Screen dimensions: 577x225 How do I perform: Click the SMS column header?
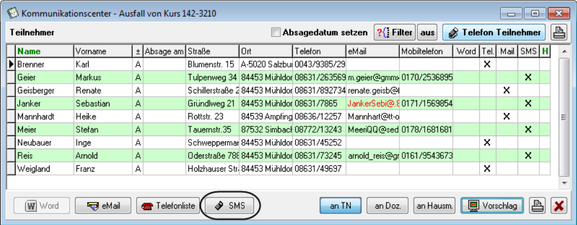click(x=529, y=52)
